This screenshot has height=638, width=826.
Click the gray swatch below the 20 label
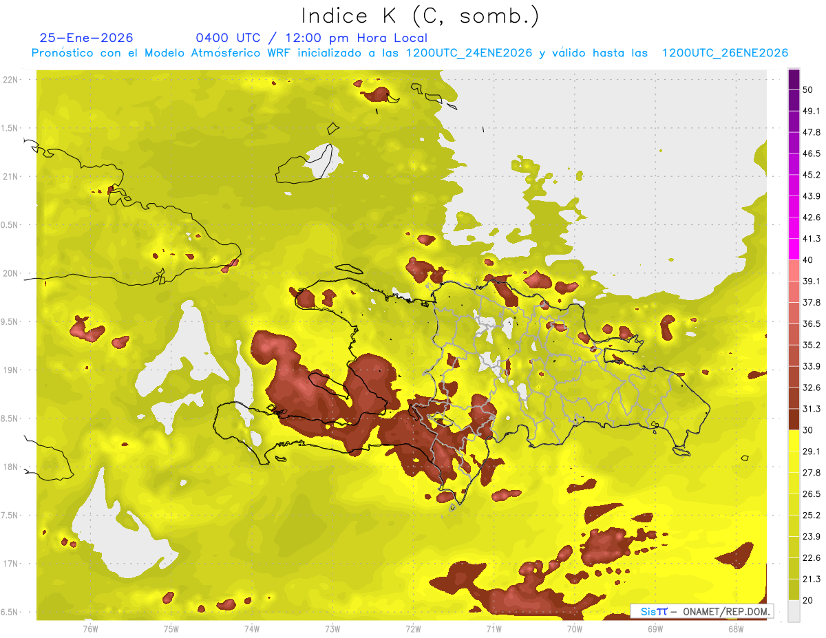pyautogui.click(x=794, y=611)
